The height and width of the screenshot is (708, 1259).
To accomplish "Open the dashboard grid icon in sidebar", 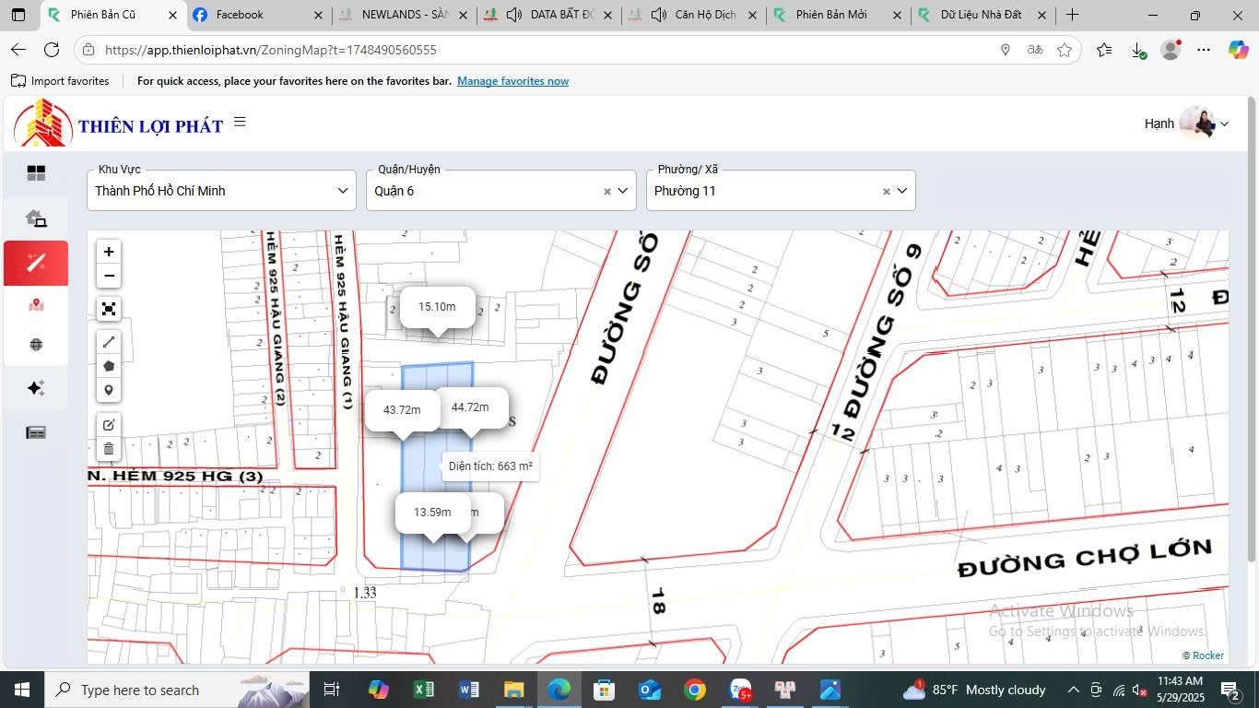I will [36, 173].
